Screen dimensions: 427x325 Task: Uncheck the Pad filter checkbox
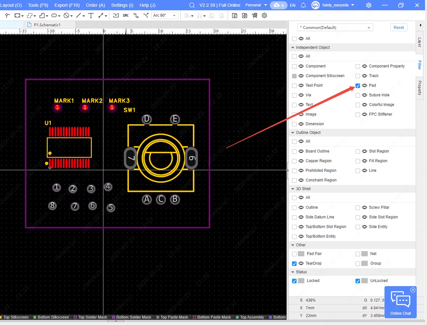(x=358, y=86)
